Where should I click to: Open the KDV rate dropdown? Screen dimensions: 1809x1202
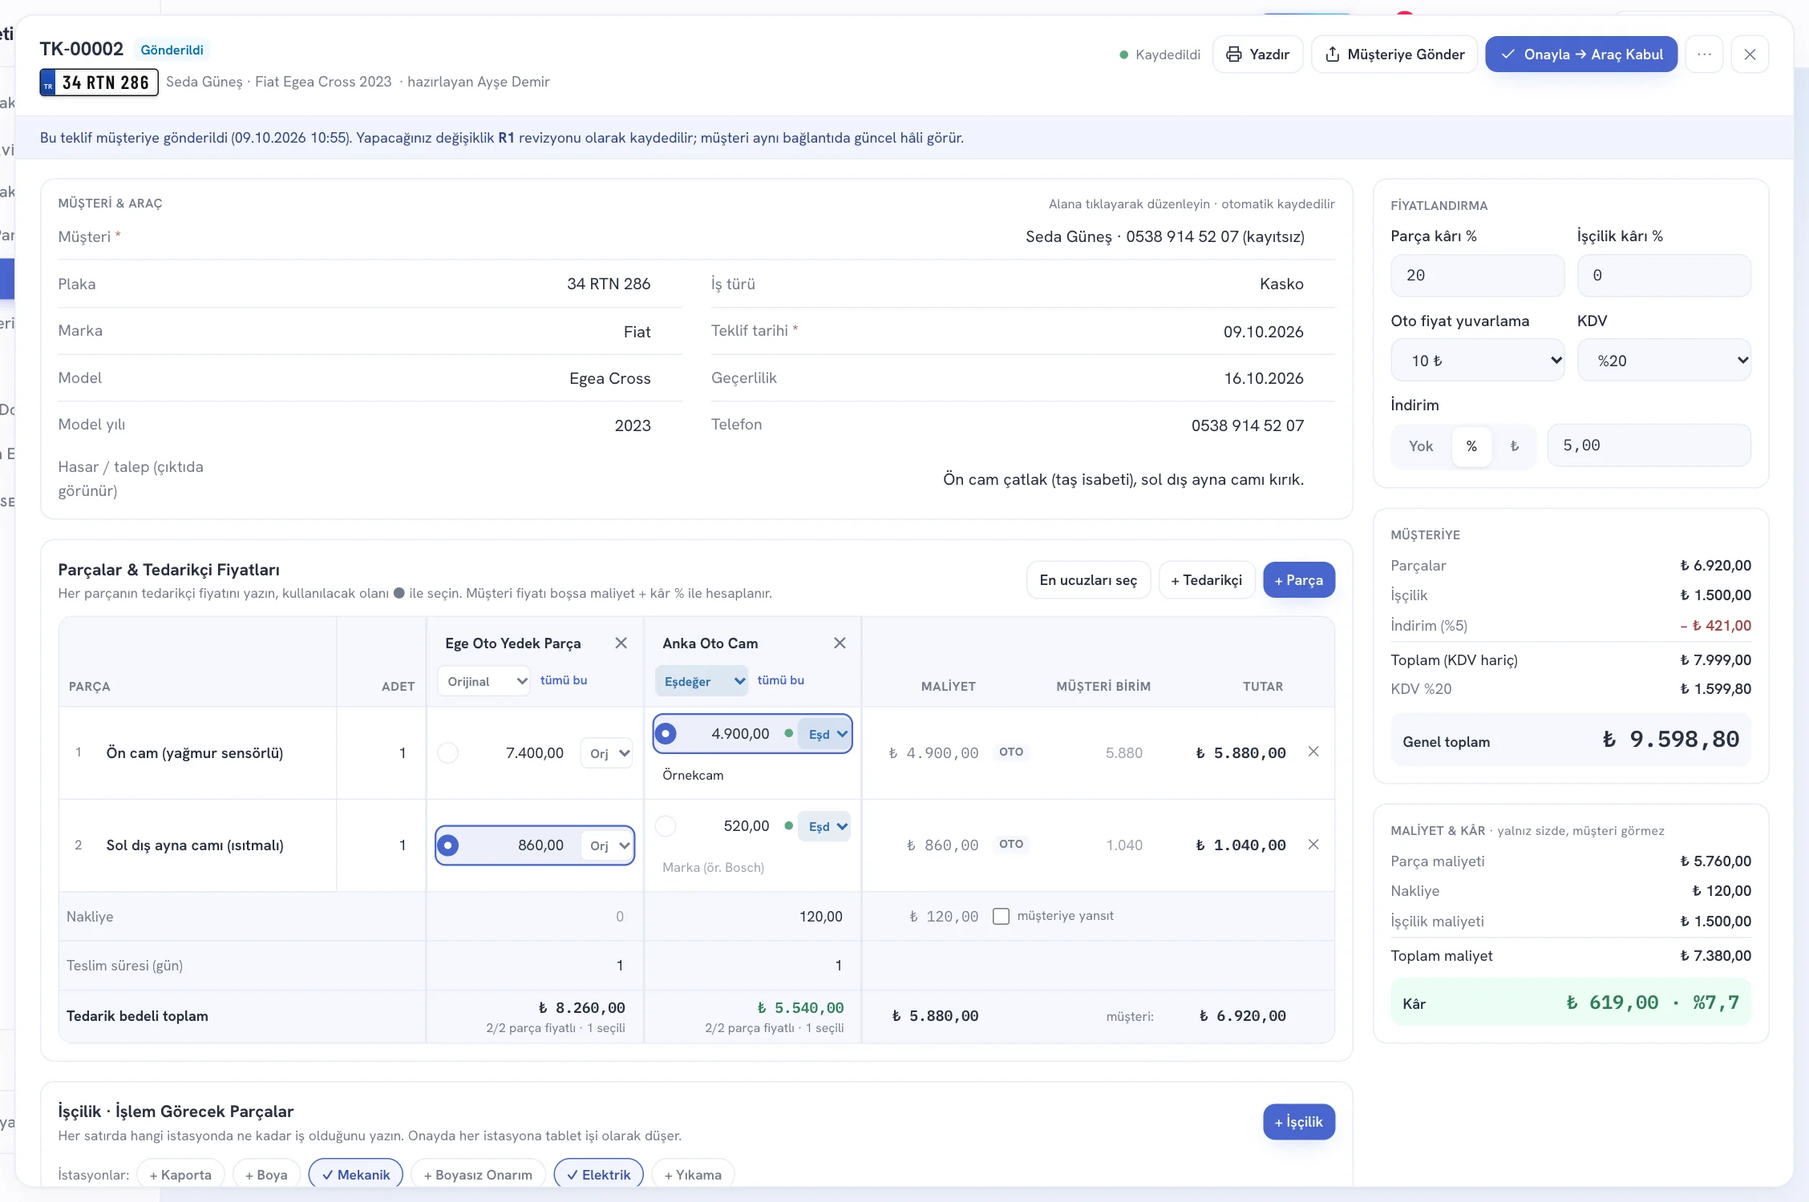(1664, 361)
